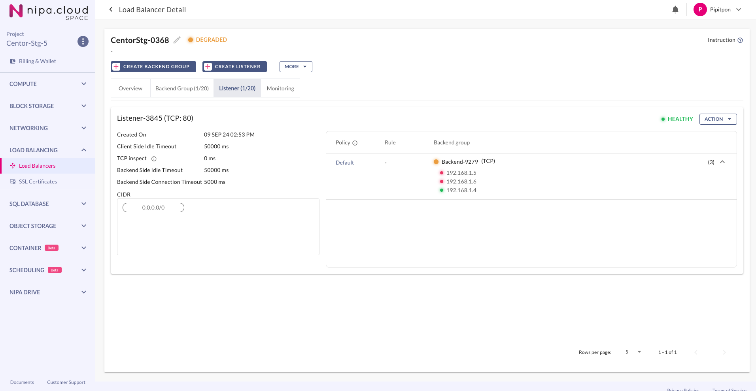Open the notifications bell
This screenshot has height=391, width=756.
(x=675, y=9)
